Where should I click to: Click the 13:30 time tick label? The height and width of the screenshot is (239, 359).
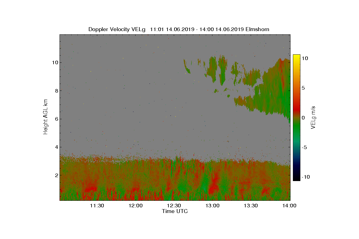pyautogui.click(x=251, y=206)
